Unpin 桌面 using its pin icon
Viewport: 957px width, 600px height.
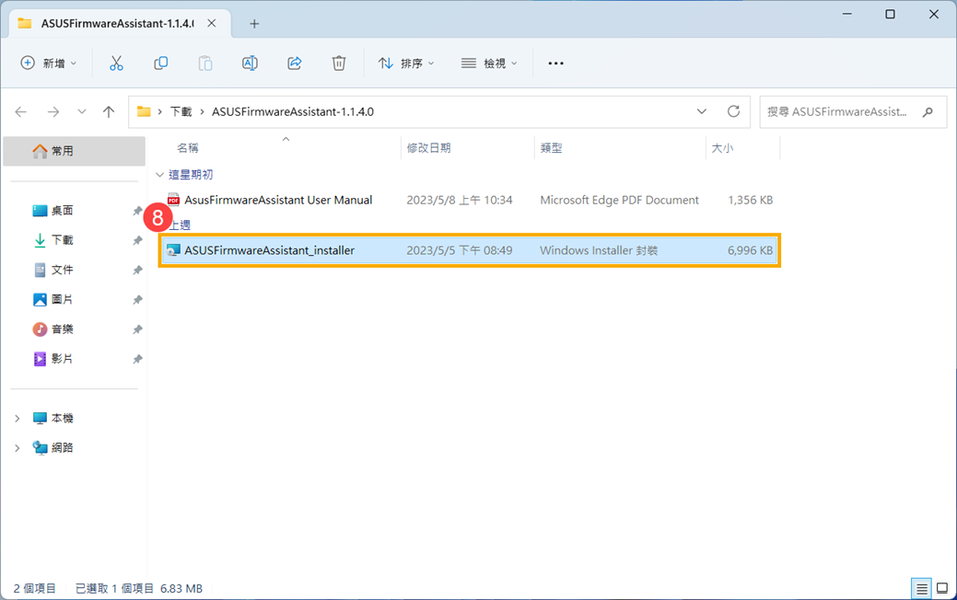click(137, 211)
